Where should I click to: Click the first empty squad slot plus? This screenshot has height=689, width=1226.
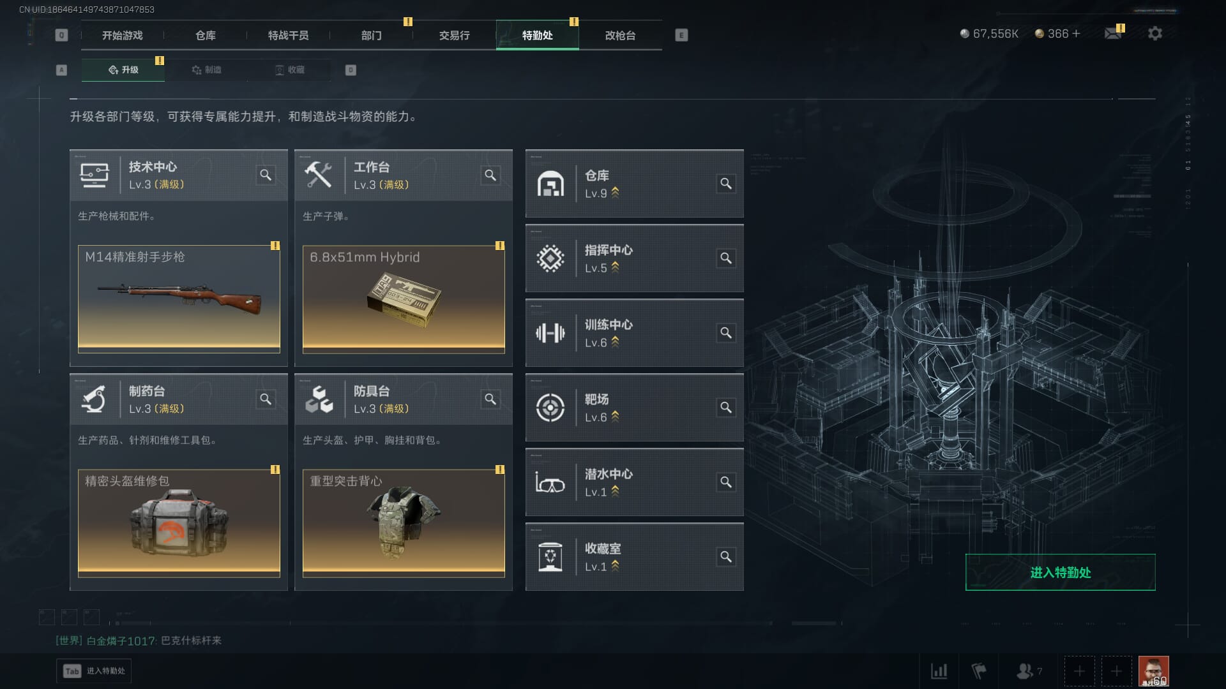point(1079,671)
